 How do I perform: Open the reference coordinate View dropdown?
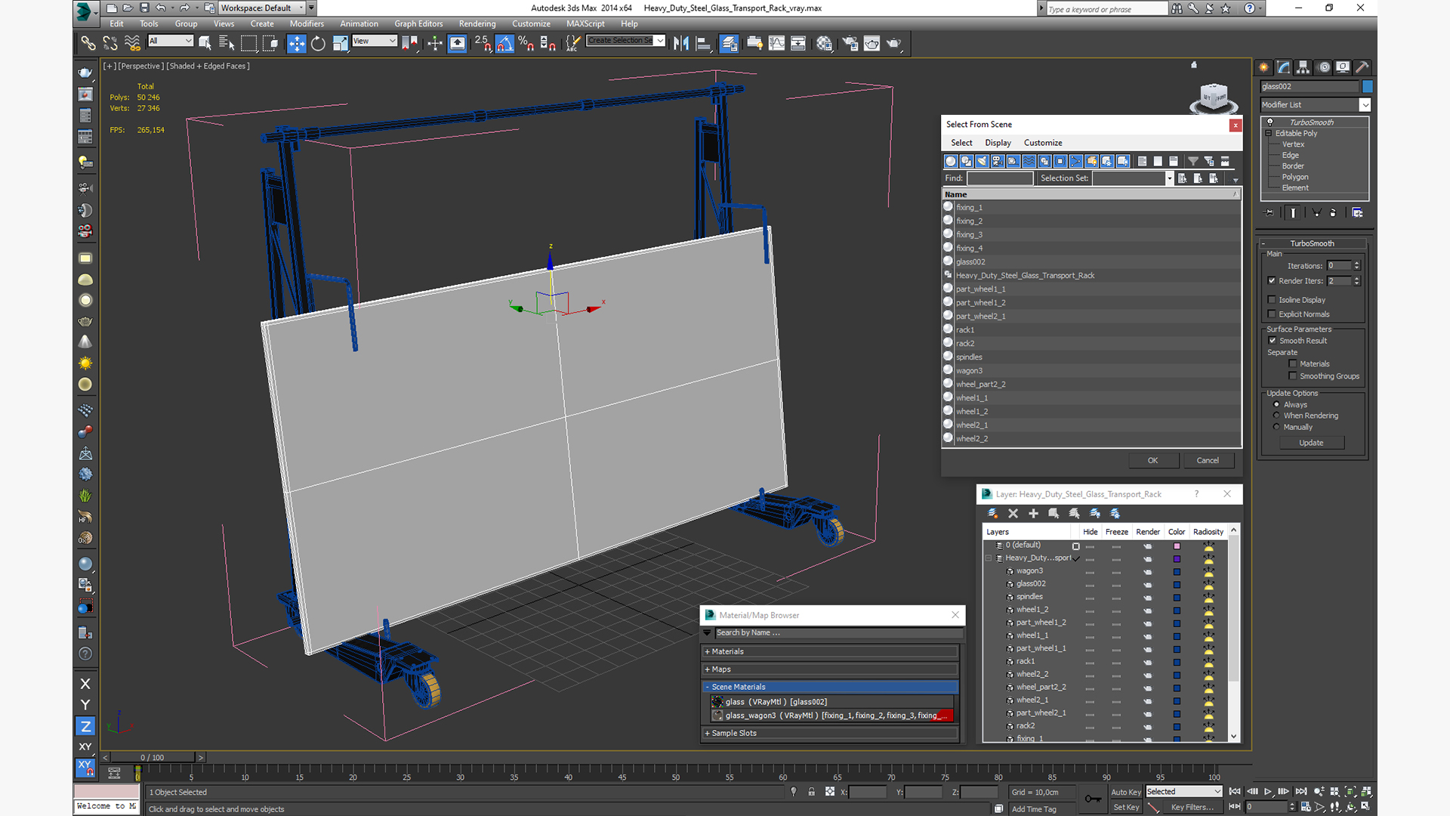pyautogui.click(x=375, y=41)
